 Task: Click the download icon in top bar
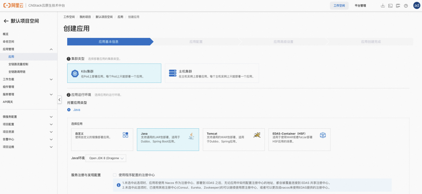click(x=383, y=5)
